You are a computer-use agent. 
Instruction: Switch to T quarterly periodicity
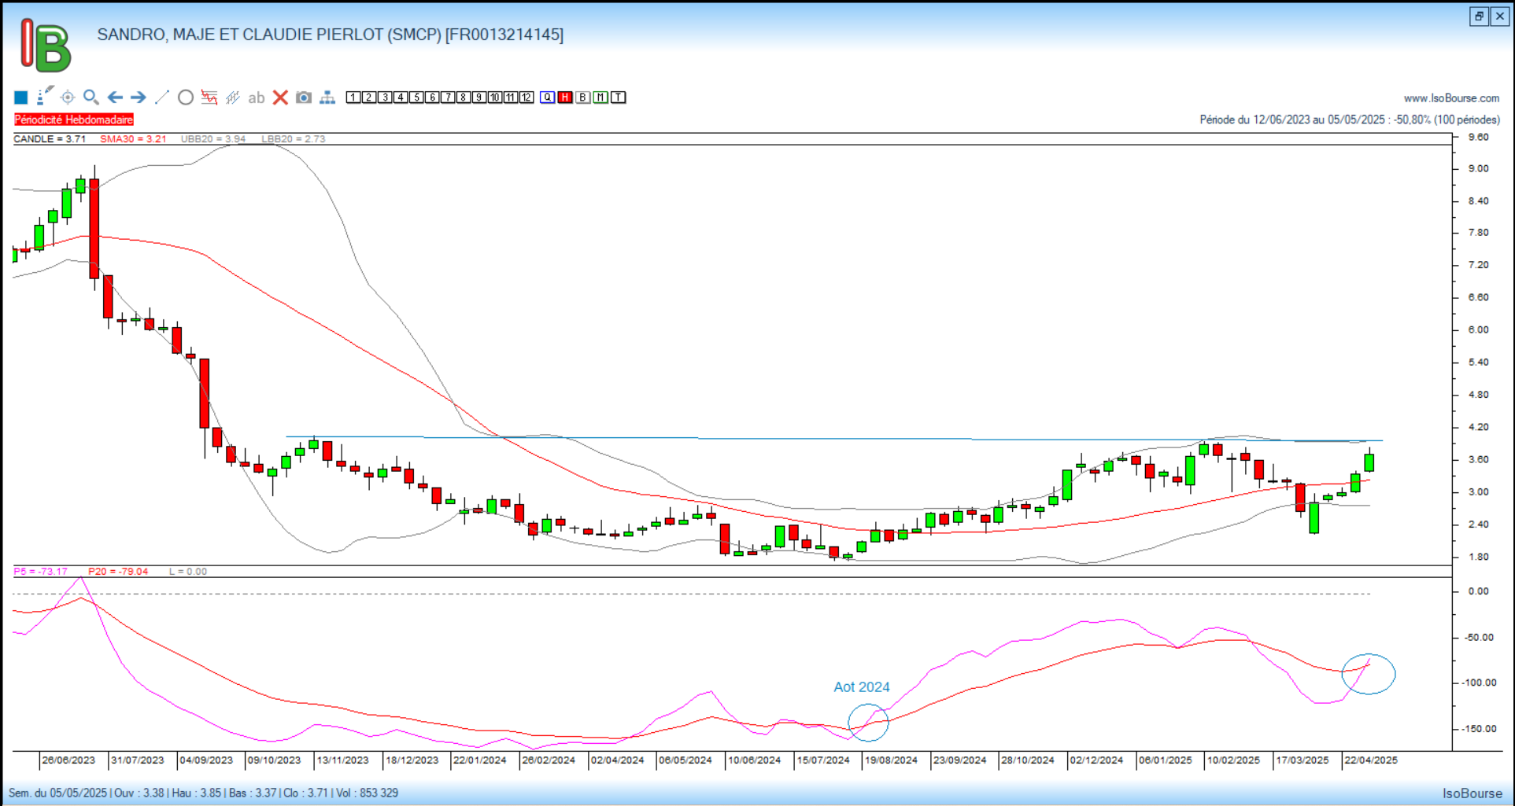619,98
